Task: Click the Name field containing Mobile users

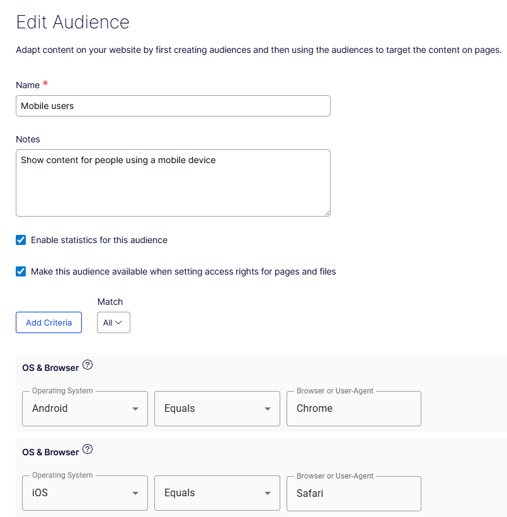Action: pos(173,106)
